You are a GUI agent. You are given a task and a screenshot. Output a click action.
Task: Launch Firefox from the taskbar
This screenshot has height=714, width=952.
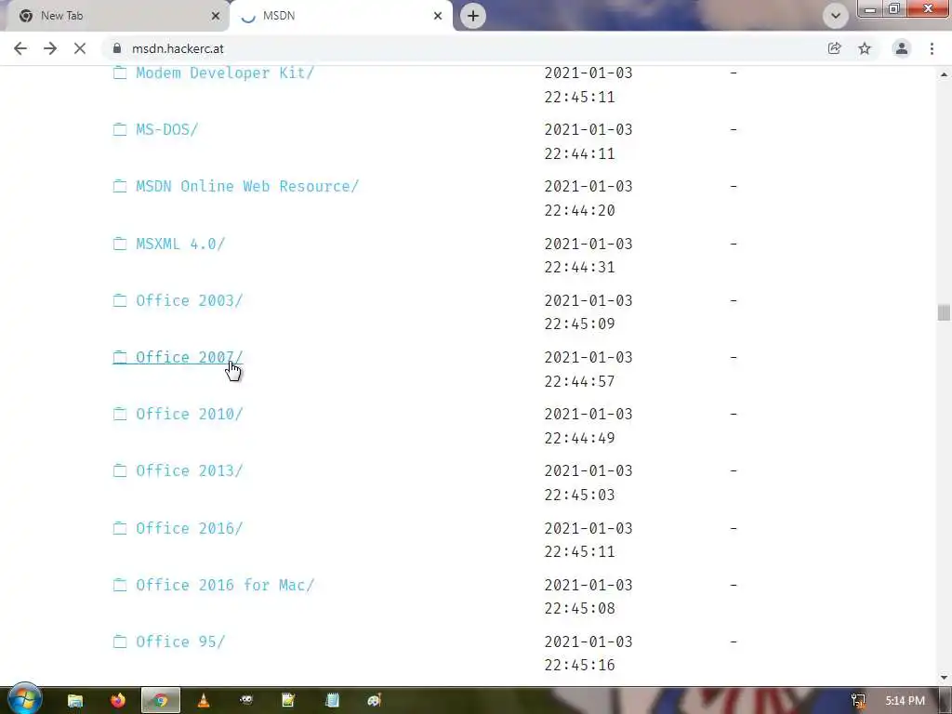click(x=118, y=701)
